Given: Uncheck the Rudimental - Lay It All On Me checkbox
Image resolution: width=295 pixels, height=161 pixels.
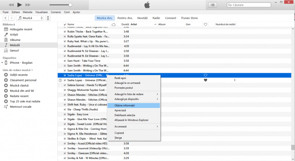Looking at the screenshot, I should pyautogui.click(x=65, y=46).
